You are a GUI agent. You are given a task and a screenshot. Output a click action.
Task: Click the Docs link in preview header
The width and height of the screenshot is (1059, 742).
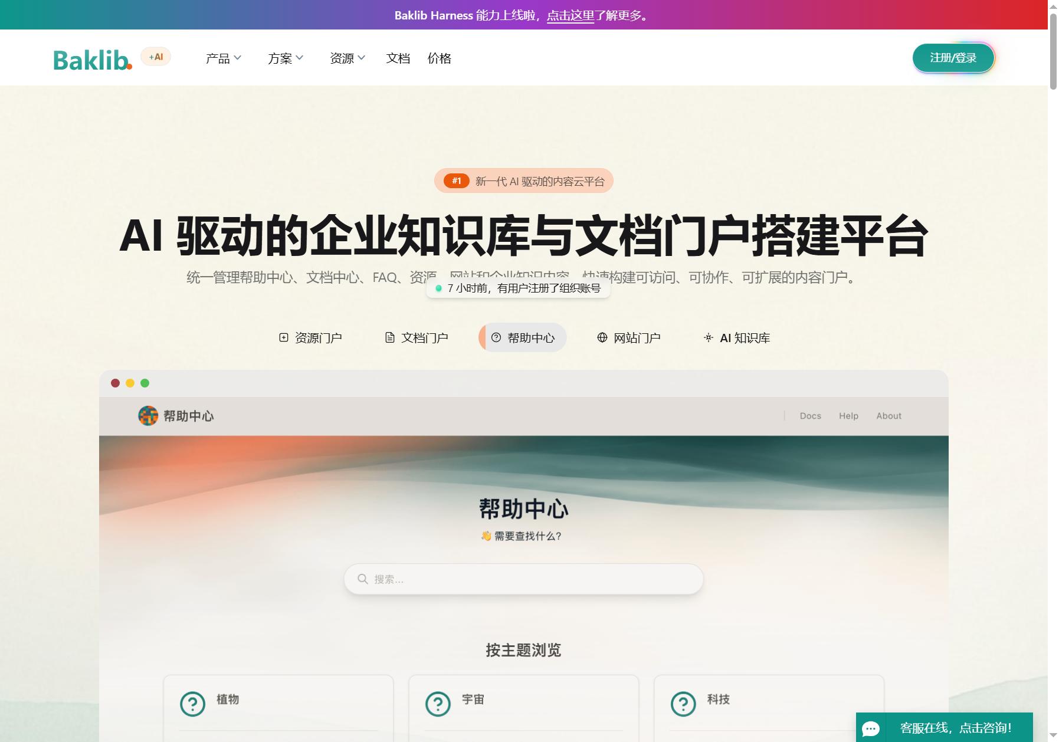click(x=811, y=416)
